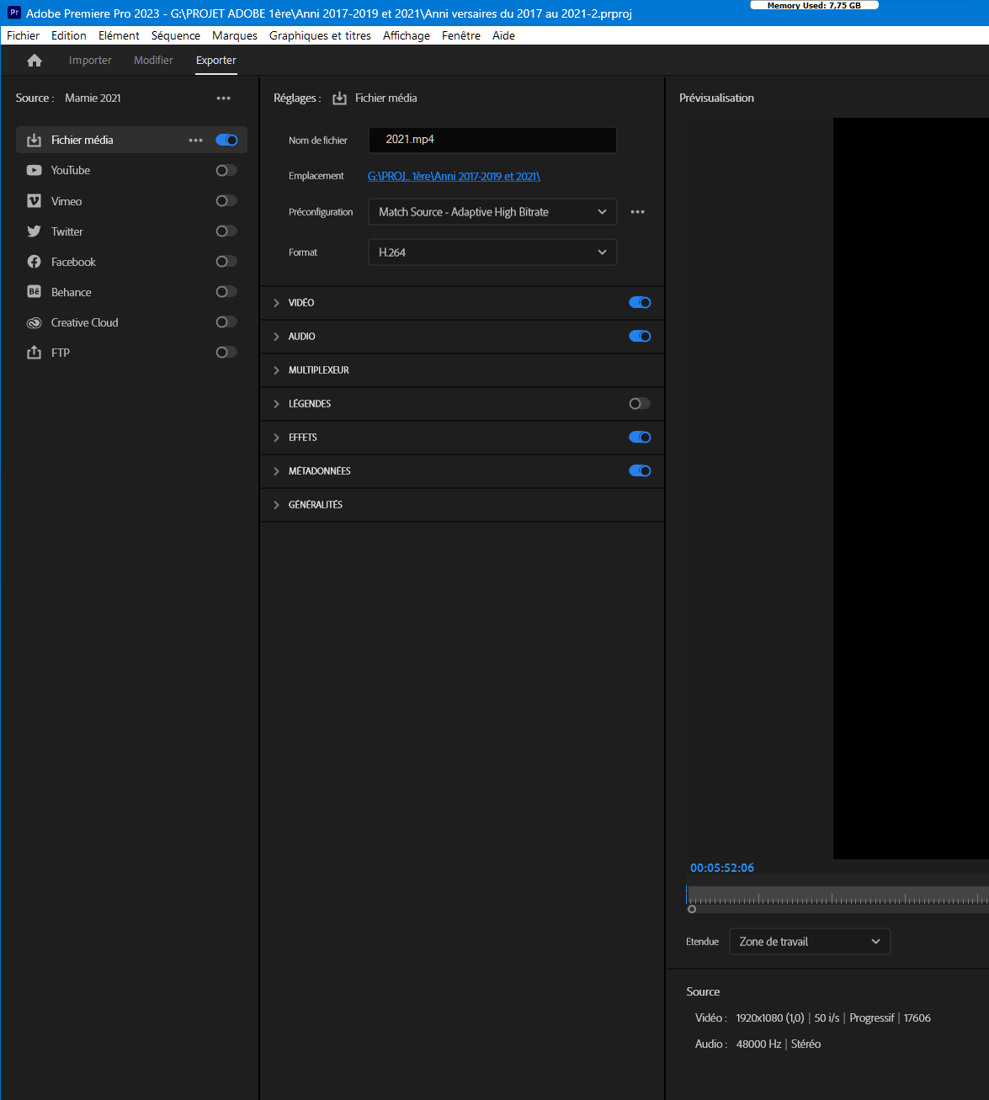Click the Home icon
Screen dimensions: 989x1100
(35, 61)
